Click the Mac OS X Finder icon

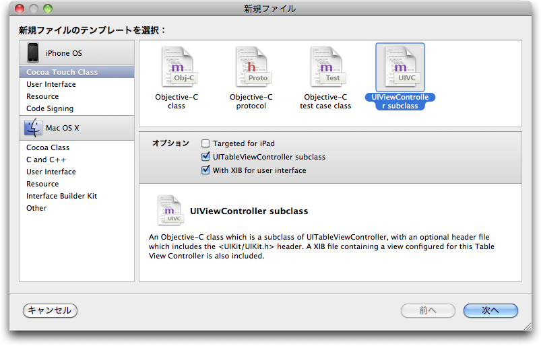33,128
